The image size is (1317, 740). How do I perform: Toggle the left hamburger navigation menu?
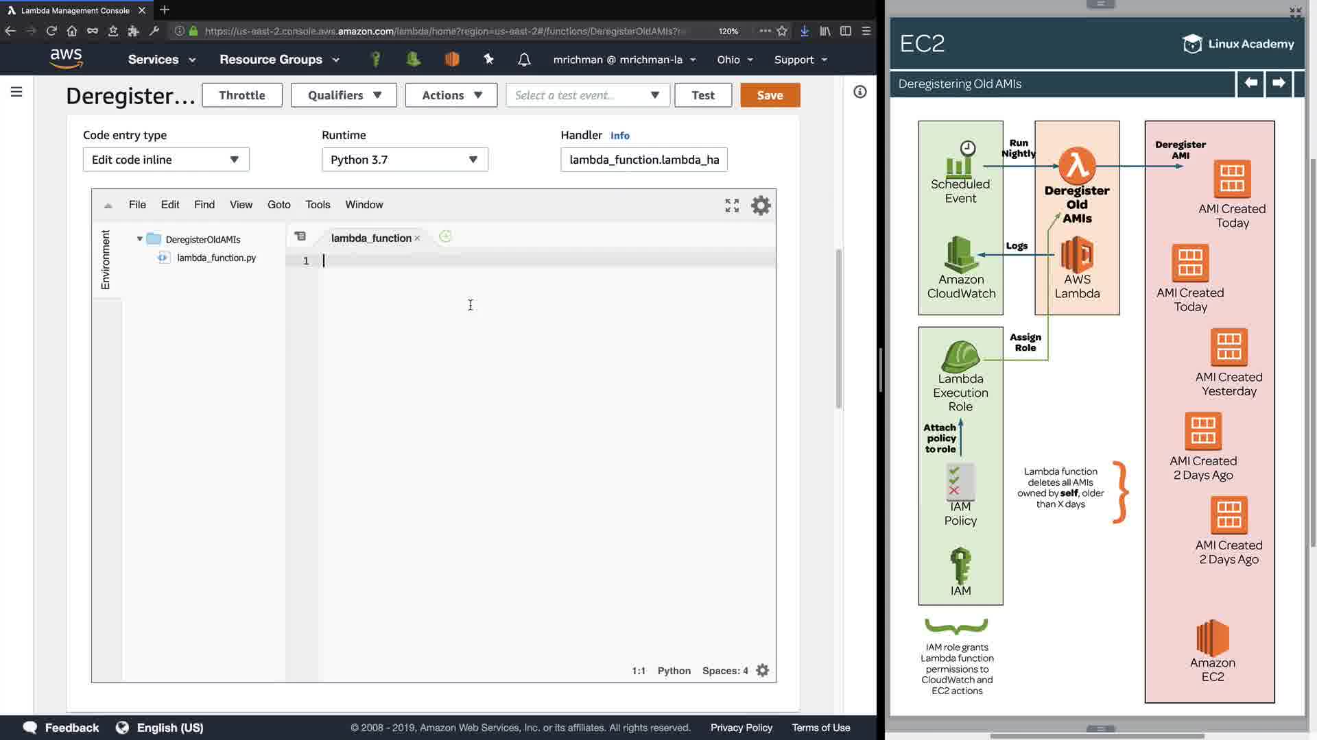(16, 92)
